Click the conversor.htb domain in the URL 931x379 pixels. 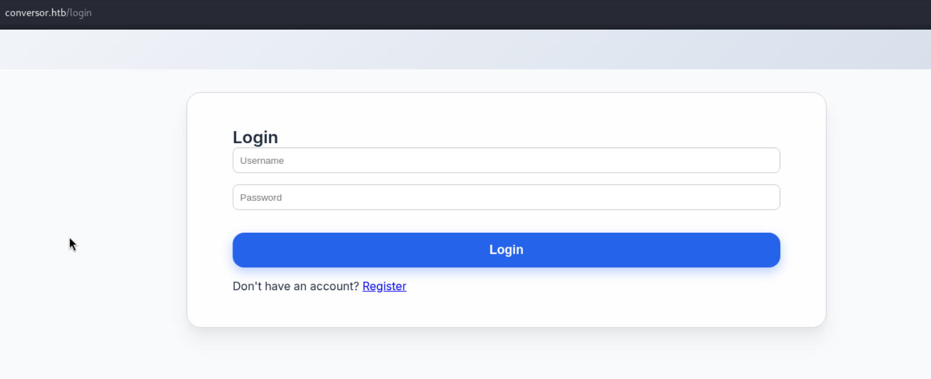[35, 13]
